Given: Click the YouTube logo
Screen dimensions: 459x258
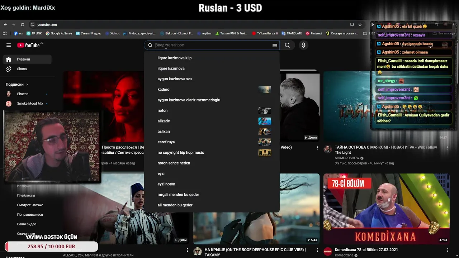Looking at the screenshot, I should [28, 45].
